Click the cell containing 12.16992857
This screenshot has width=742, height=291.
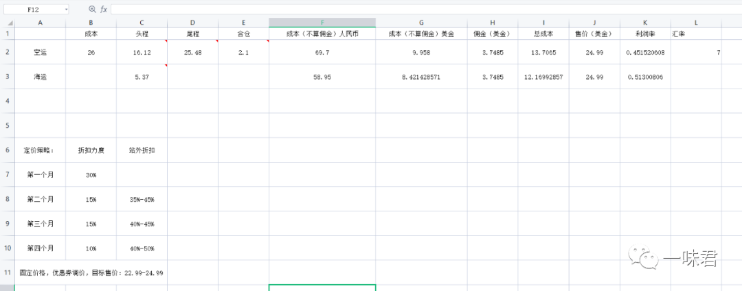(543, 77)
